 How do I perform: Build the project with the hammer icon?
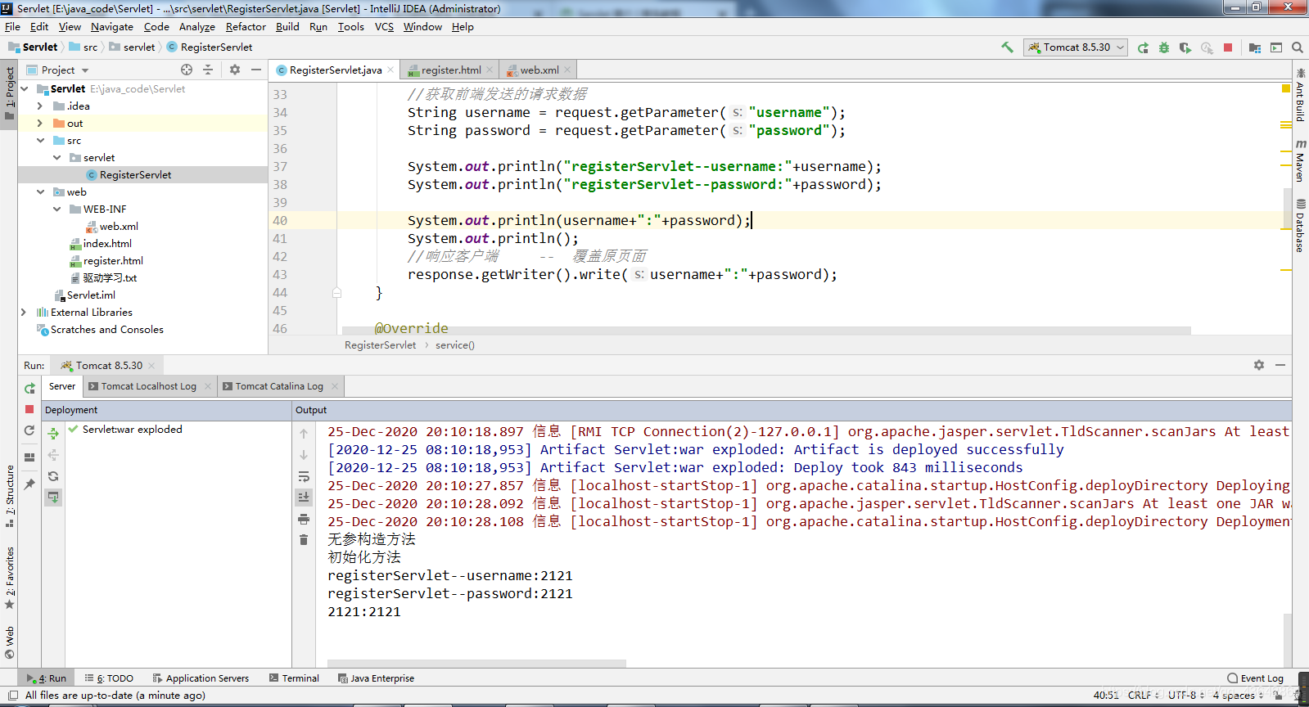(1007, 47)
